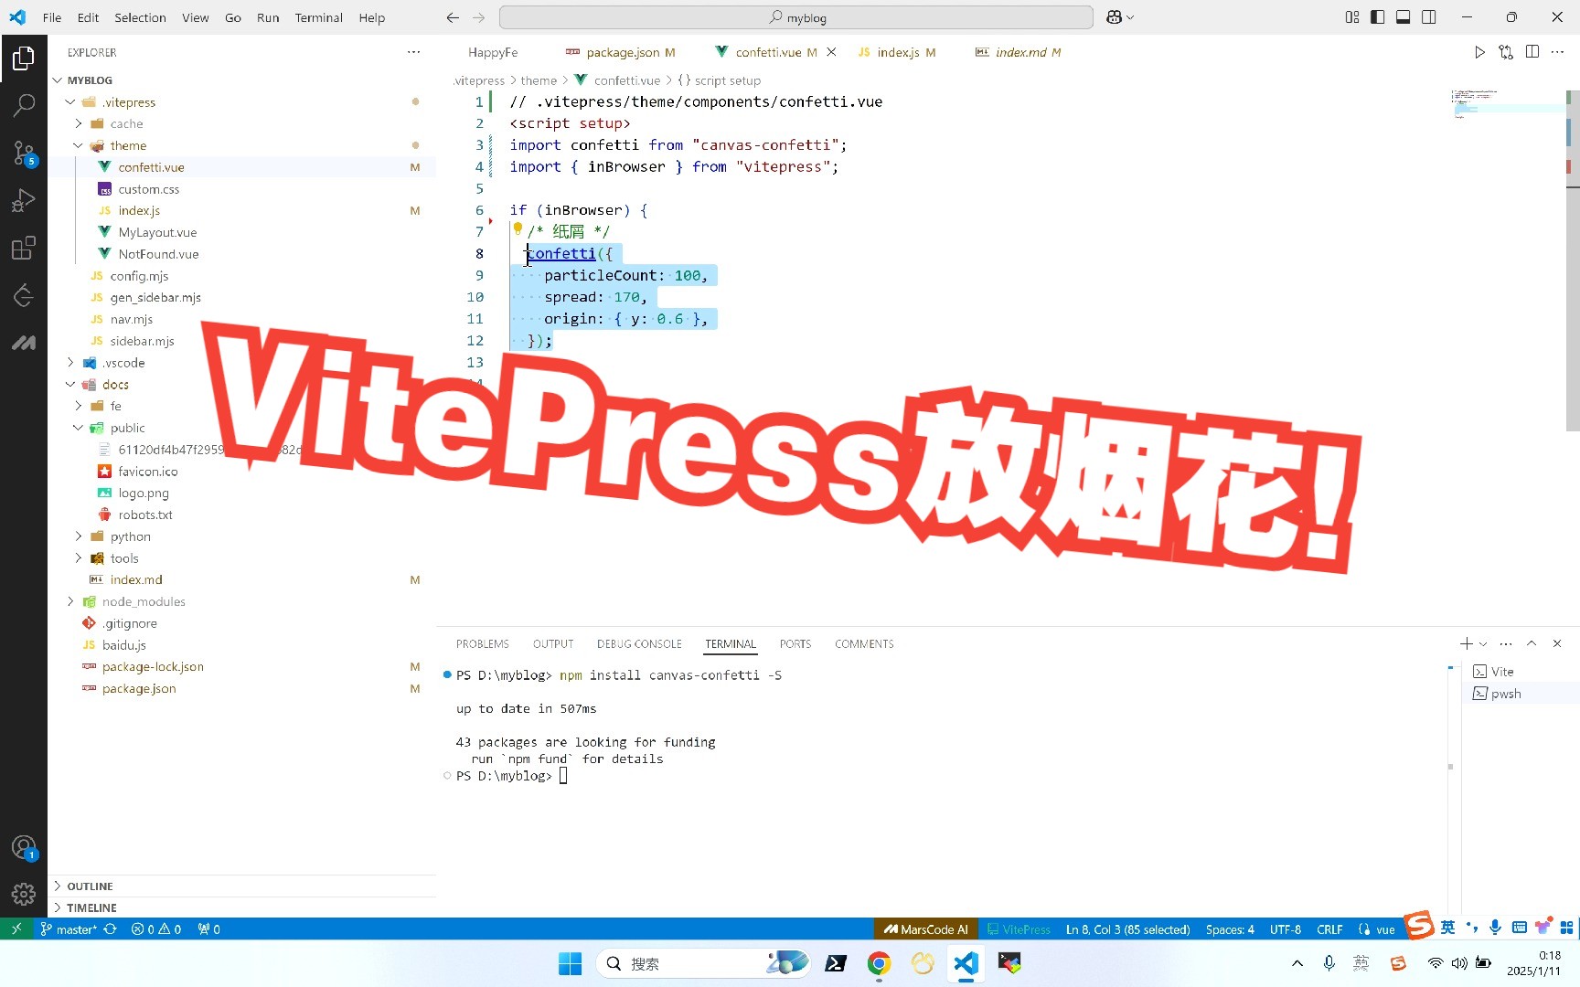
Task: Open the Copilot chat icon in title bar
Action: point(1114,17)
